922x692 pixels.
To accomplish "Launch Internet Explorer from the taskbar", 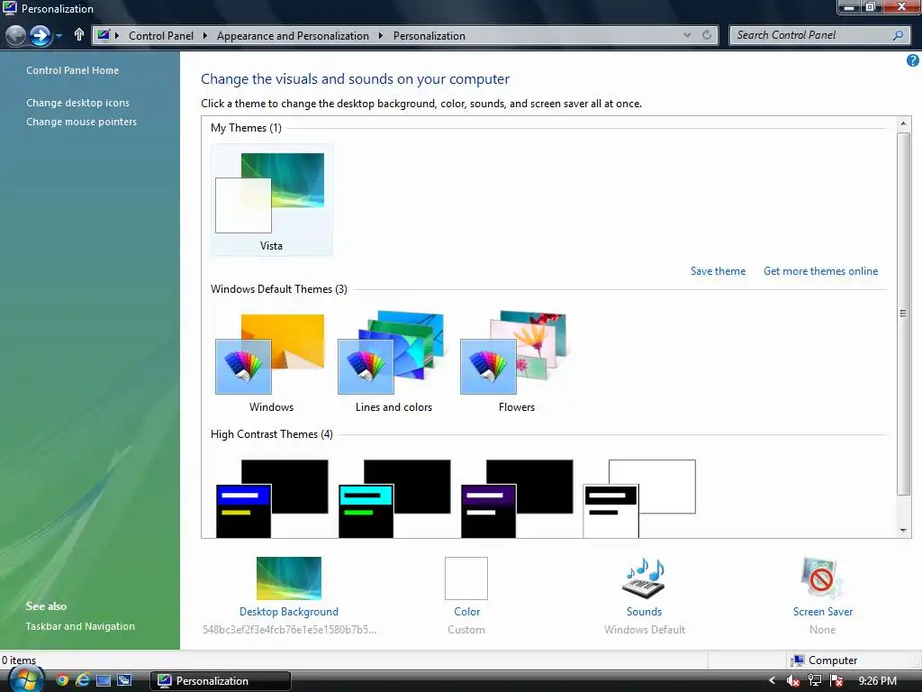I will coord(83,681).
